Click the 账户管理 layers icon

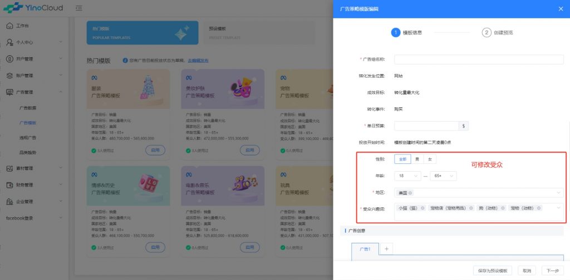[x=10, y=76]
